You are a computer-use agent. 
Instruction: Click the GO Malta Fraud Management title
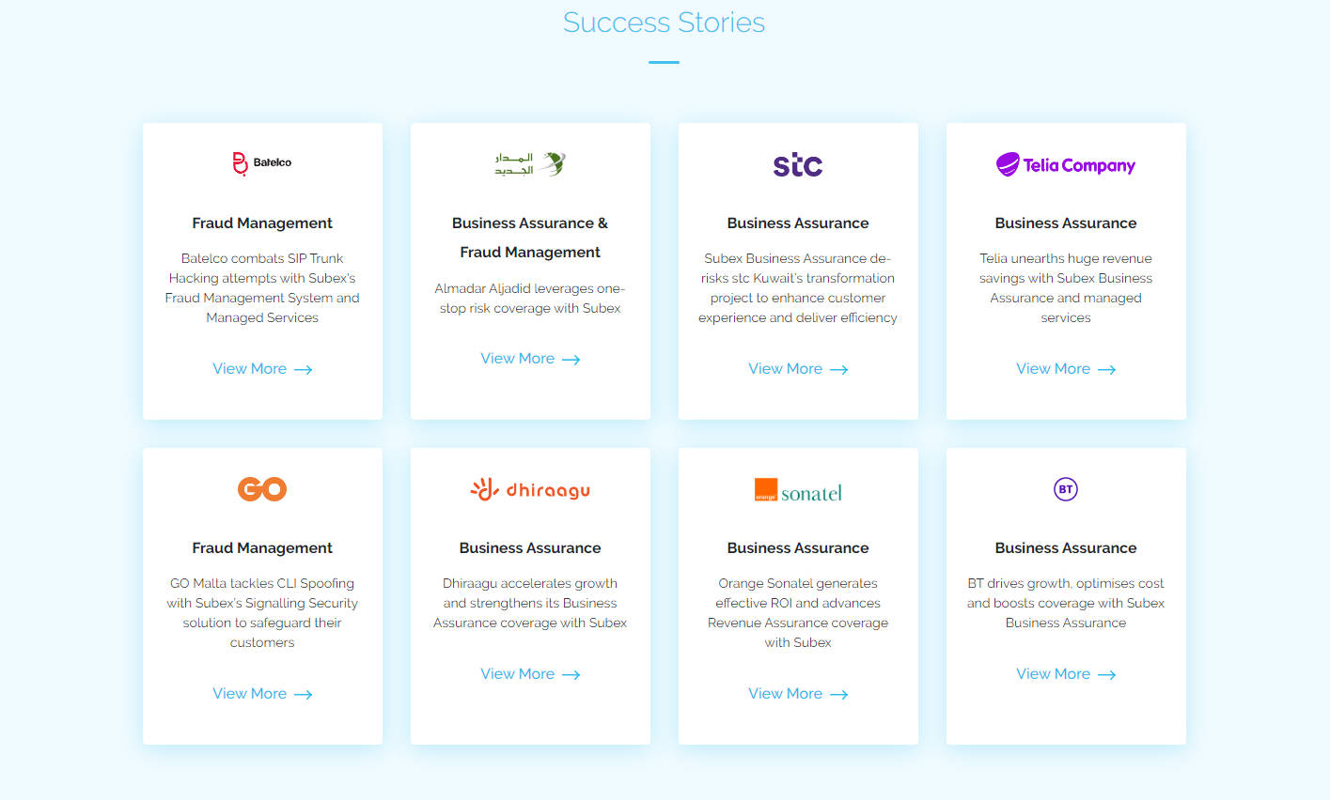(x=262, y=548)
